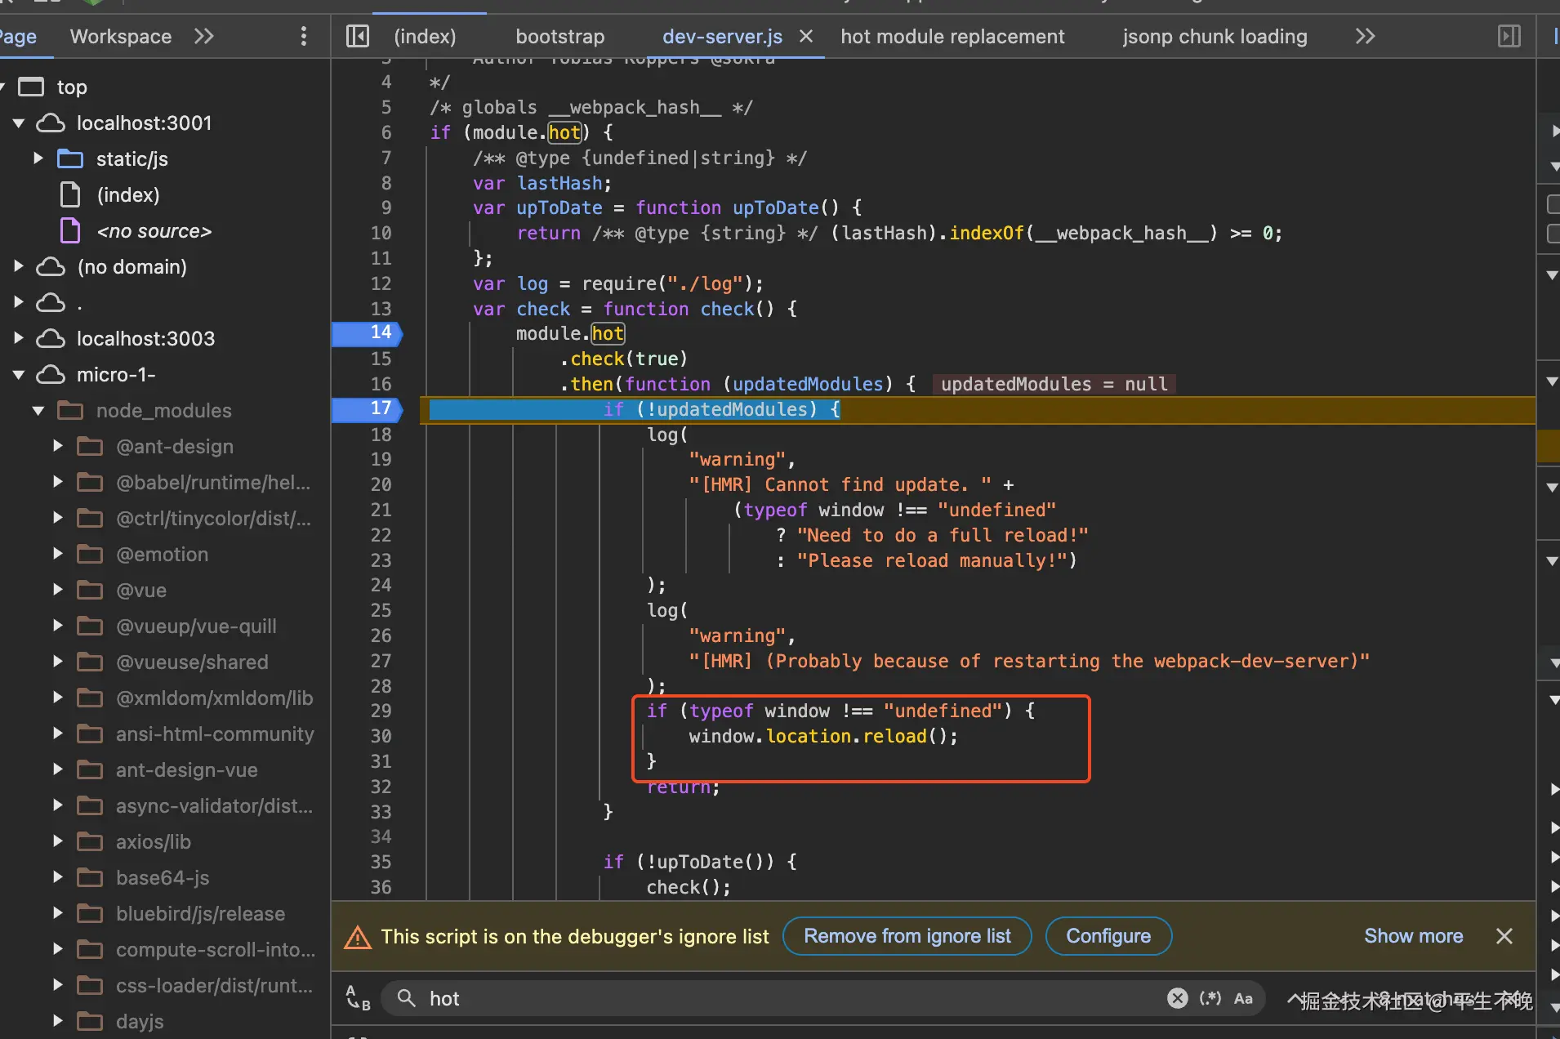Show more editor tabs overflow
Screen dimensions: 1560x1039
[x=1365, y=36]
